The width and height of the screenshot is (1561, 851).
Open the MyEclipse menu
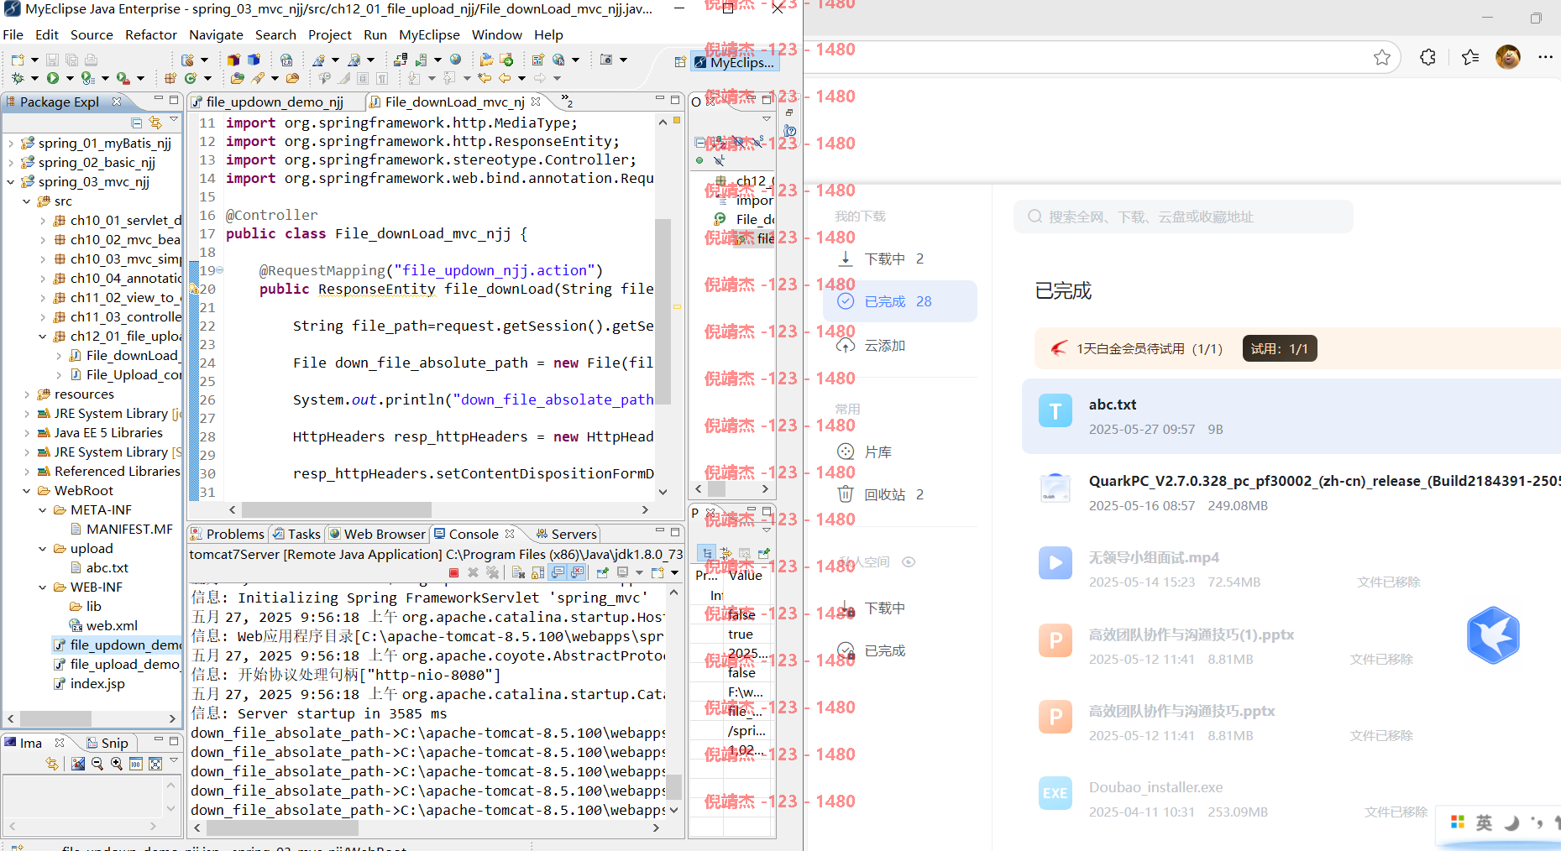(429, 34)
